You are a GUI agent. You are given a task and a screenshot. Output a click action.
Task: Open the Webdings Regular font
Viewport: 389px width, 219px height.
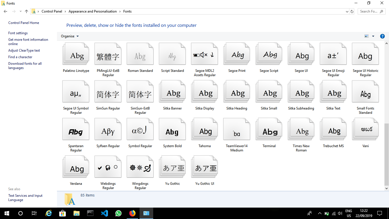[108, 167]
